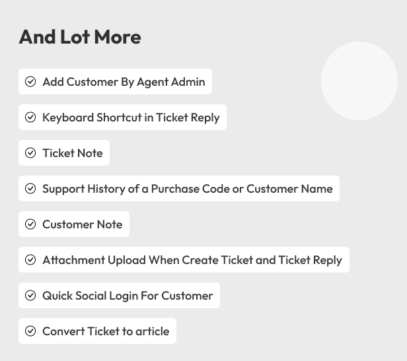Click the check icon beside Ticket Note
407x361 pixels.
[x=30, y=152]
